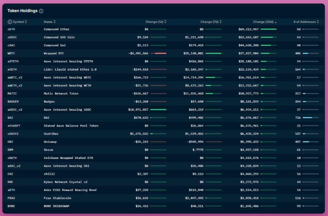Click the stkABPT symbol
This screenshot has width=328, height=216.
point(14,126)
